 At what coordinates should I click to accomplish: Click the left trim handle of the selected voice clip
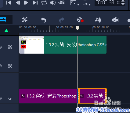79,96
